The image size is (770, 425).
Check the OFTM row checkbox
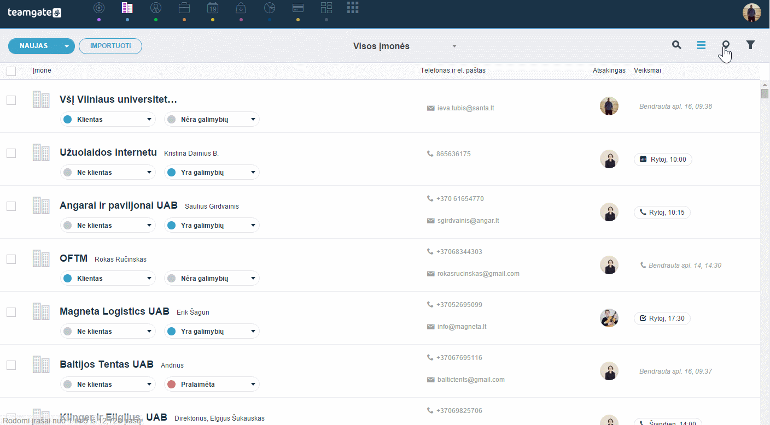pos(11,259)
